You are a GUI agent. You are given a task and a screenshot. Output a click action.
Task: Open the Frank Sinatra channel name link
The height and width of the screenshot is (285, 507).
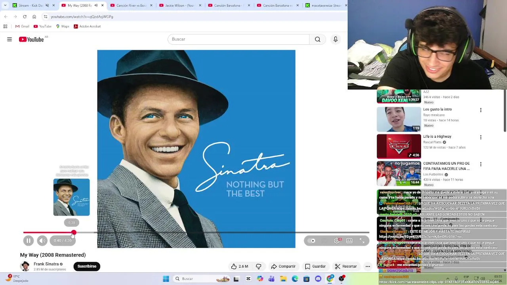coord(46,264)
